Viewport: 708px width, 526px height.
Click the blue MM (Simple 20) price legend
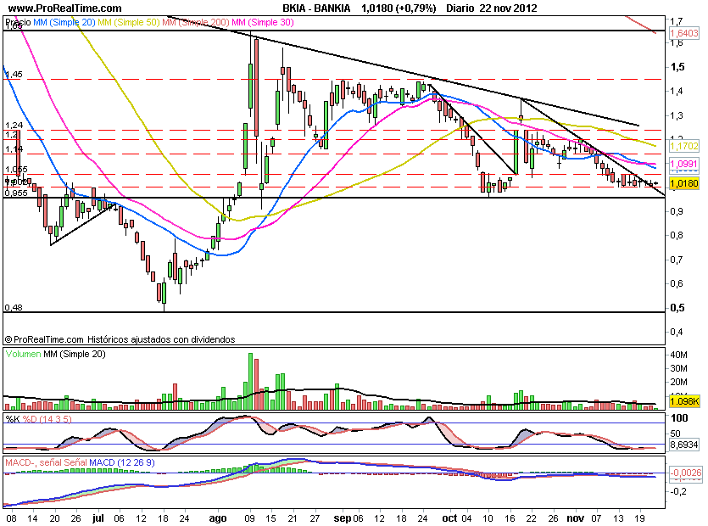pyautogui.click(x=64, y=22)
